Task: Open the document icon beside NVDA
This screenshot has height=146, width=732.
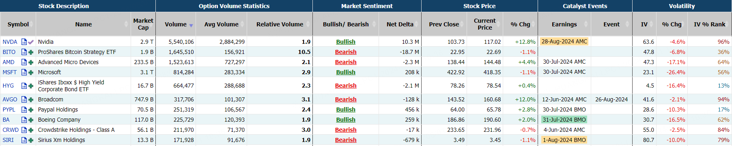Action: click(x=24, y=42)
